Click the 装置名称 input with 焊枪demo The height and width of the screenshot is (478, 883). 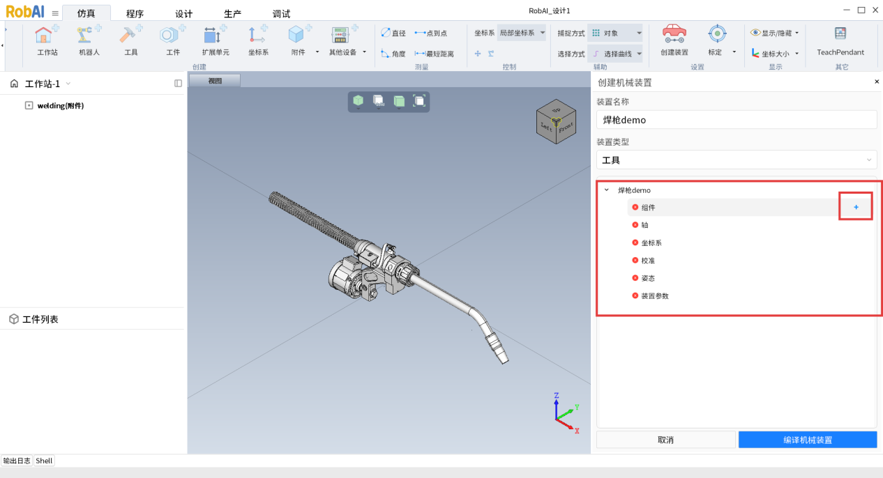(x=737, y=120)
